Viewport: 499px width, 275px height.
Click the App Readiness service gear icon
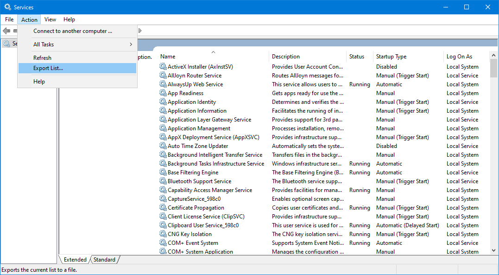pos(163,93)
